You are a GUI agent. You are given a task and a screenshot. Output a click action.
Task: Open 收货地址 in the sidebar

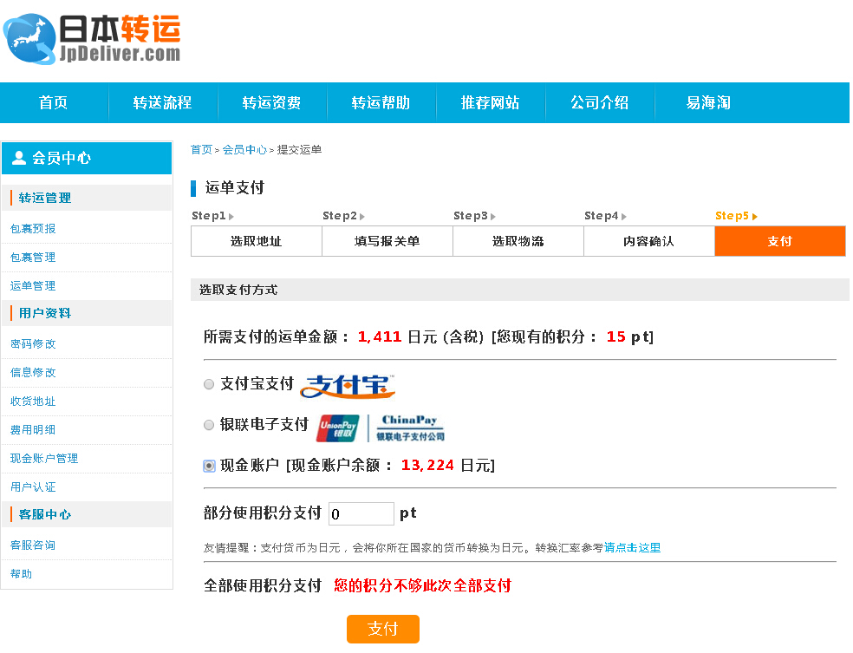pos(33,401)
